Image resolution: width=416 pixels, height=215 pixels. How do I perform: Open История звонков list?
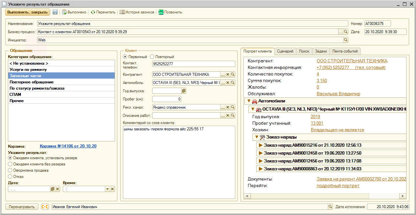click(x=137, y=12)
